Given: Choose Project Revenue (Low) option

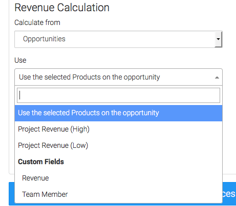Looking at the screenshot, I should (x=53, y=145).
